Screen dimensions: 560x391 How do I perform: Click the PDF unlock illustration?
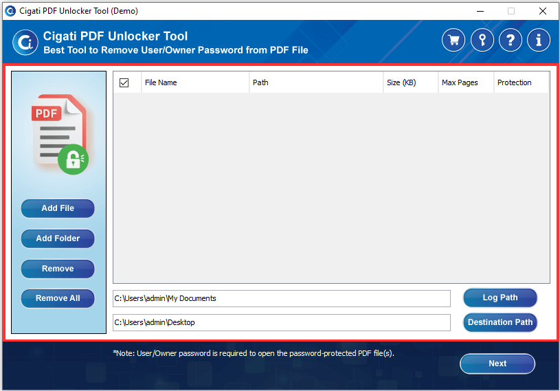coord(60,134)
